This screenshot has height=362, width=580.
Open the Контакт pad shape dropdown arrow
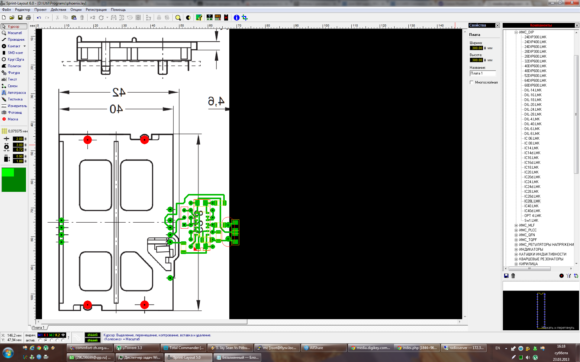[x=25, y=46]
